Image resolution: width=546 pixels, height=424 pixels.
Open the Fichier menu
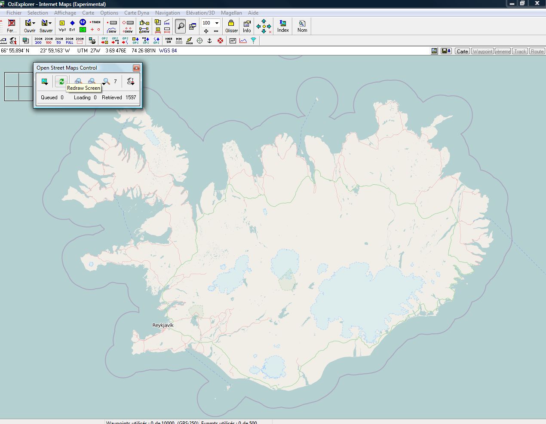coord(14,13)
